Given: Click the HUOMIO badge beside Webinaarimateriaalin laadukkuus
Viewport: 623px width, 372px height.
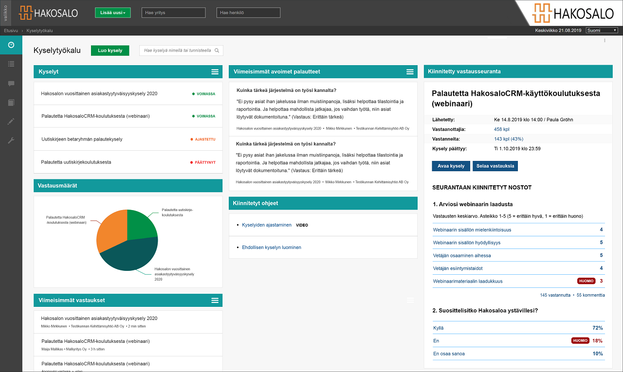Looking at the screenshot, I should pos(586,281).
